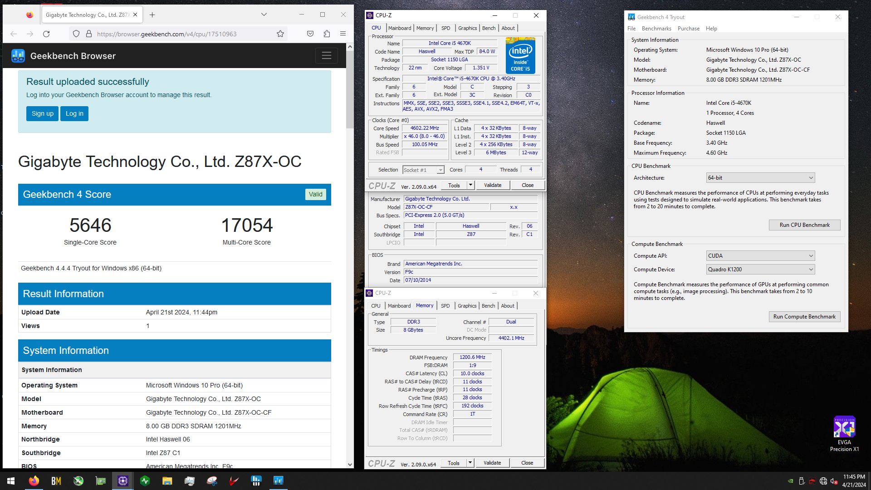Open the Firefox extensions puzzle icon
The width and height of the screenshot is (871, 490).
[x=327, y=34]
